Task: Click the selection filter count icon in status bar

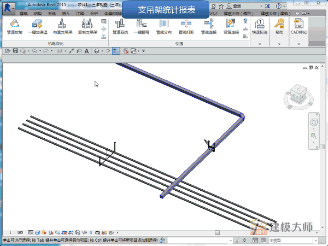Action: click(x=238, y=240)
